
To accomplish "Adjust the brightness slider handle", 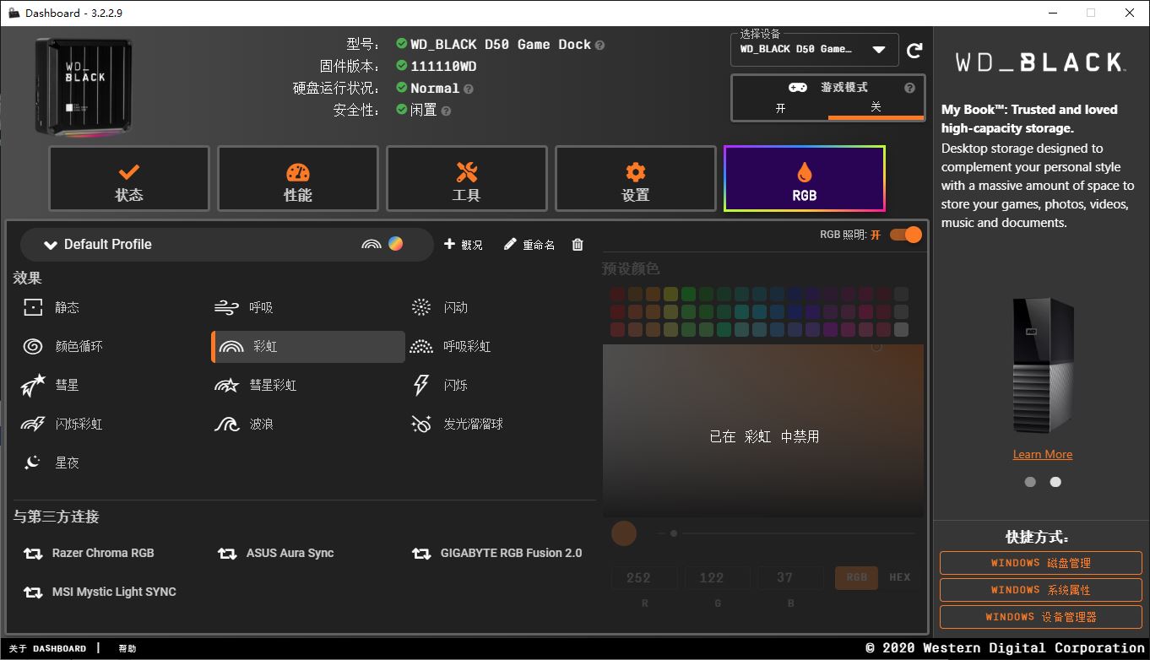I will (x=673, y=533).
